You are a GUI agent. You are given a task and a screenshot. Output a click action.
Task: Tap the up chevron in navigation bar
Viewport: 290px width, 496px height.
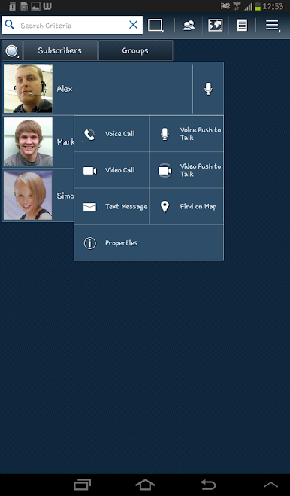[x=270, y=485]
